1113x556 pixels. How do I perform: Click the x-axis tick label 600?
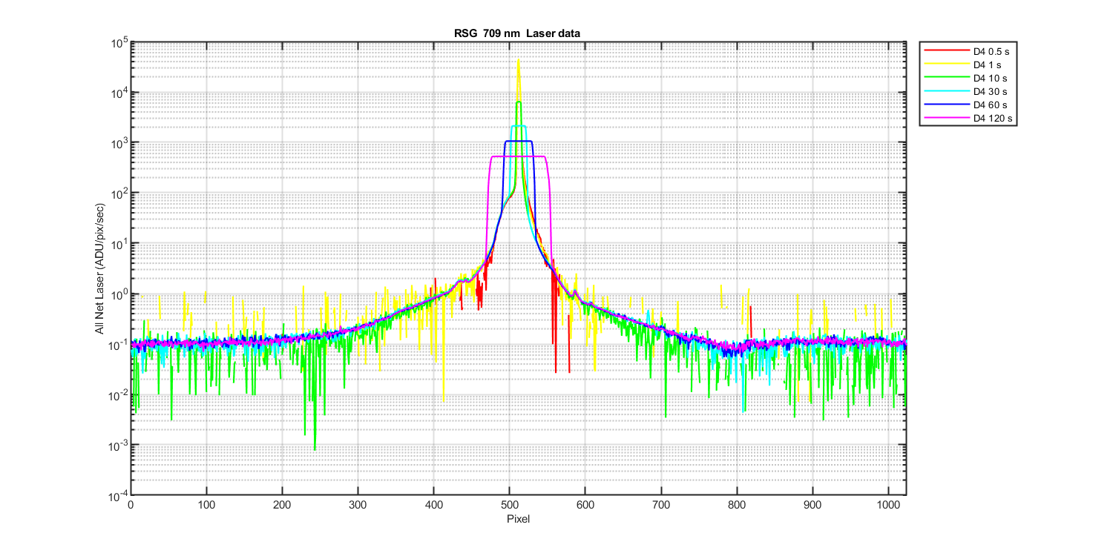point(585,506)
